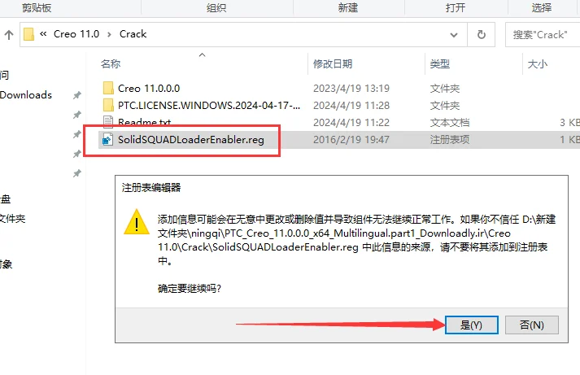
Task: Click the Up arrow navigation icon
Action: [9, 35]
